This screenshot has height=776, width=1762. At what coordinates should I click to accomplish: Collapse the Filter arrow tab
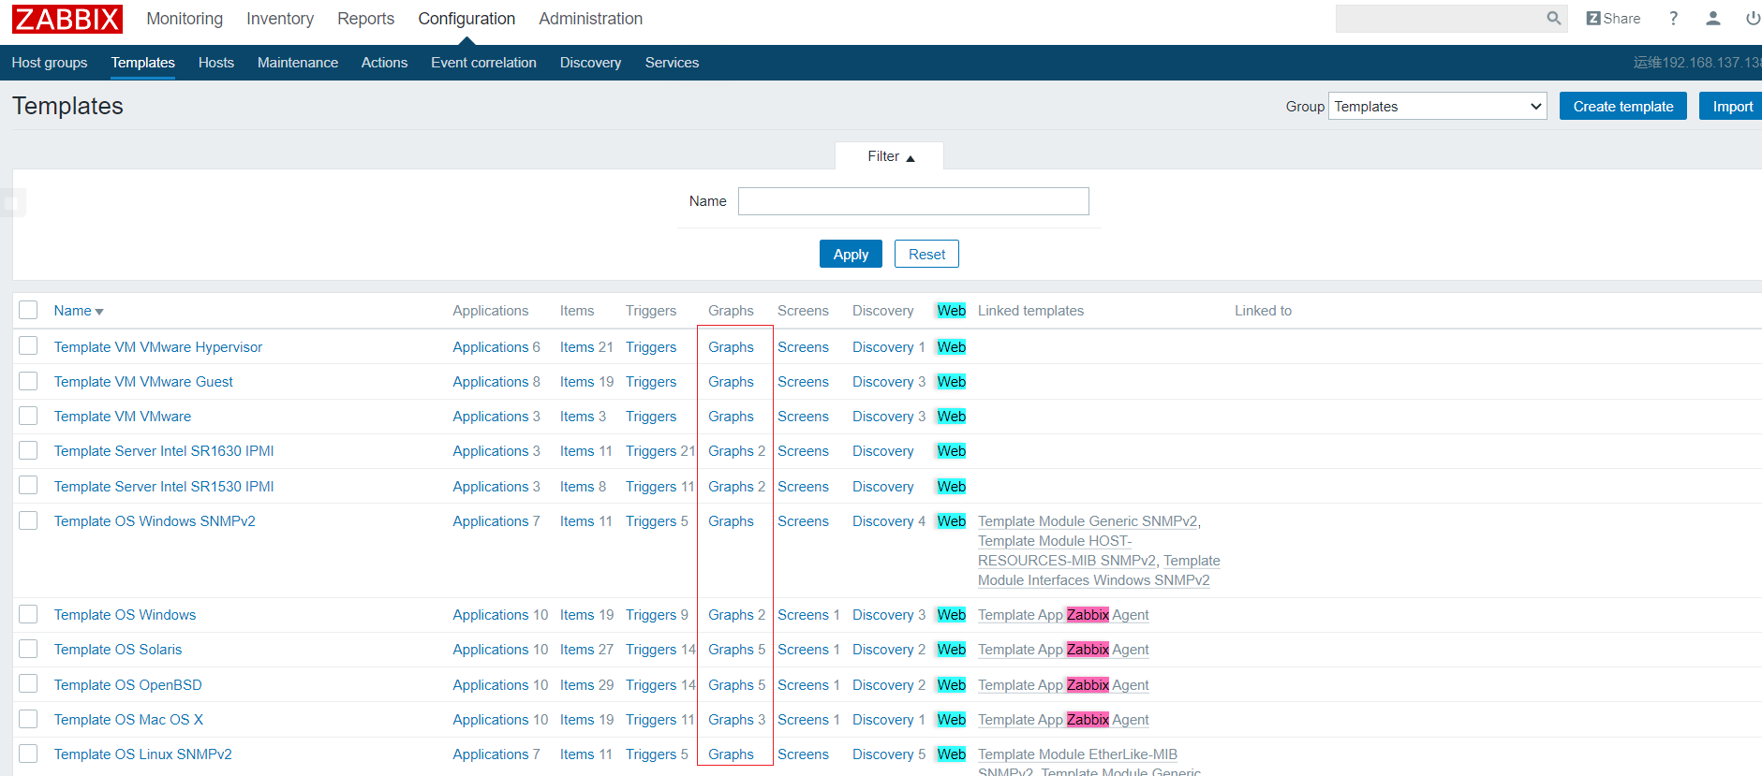[890, 156]
